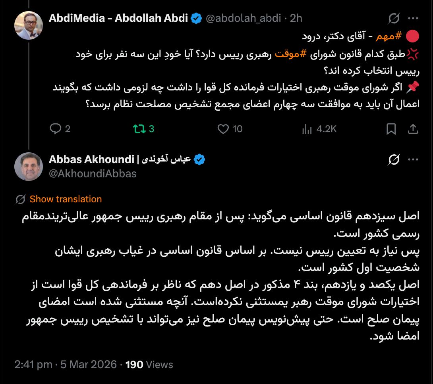Click Show translation link
The image size is (433, 384).
click(66, 199)
